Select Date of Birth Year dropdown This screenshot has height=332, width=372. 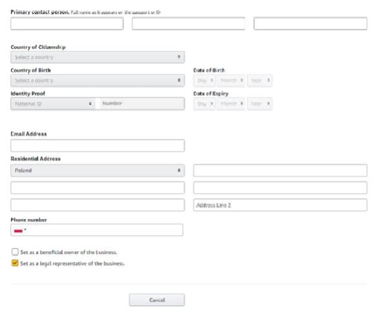[260, 80]
